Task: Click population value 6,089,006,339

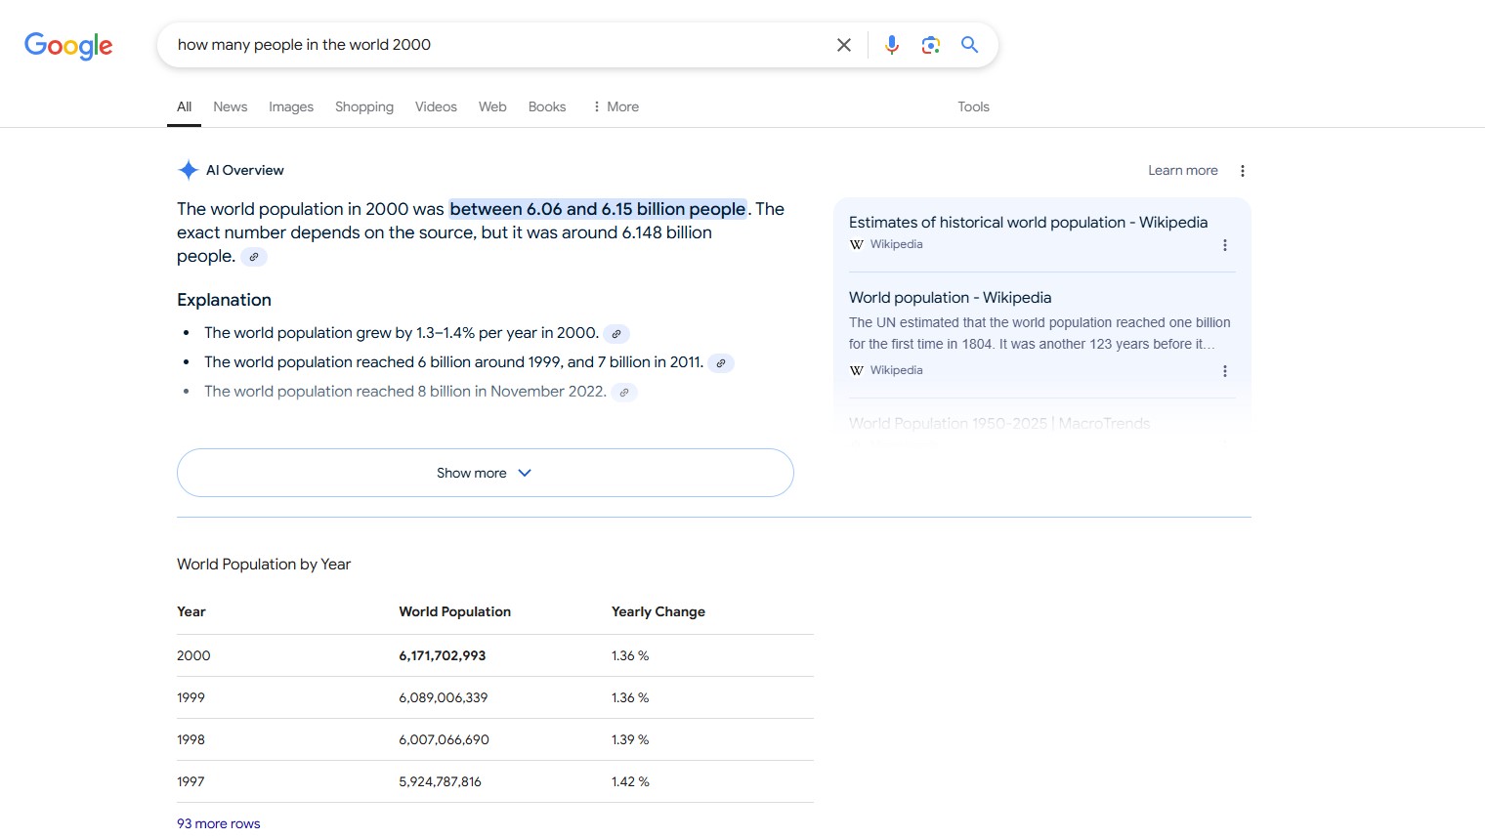Action: (443, 697)
